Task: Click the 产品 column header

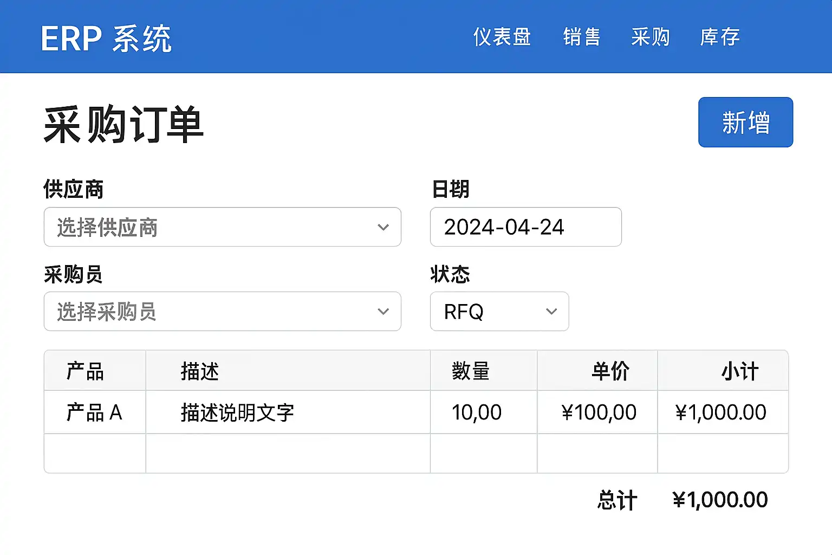Action: 85,371
